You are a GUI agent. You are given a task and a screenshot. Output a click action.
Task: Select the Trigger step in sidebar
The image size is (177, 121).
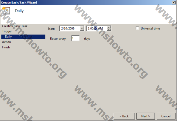(x=7, y=31)
